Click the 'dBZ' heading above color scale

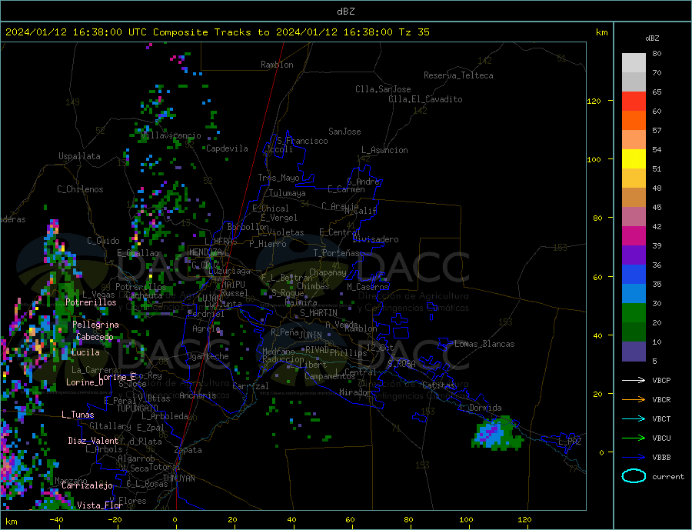pyautogui.click(x=652, y=38)
